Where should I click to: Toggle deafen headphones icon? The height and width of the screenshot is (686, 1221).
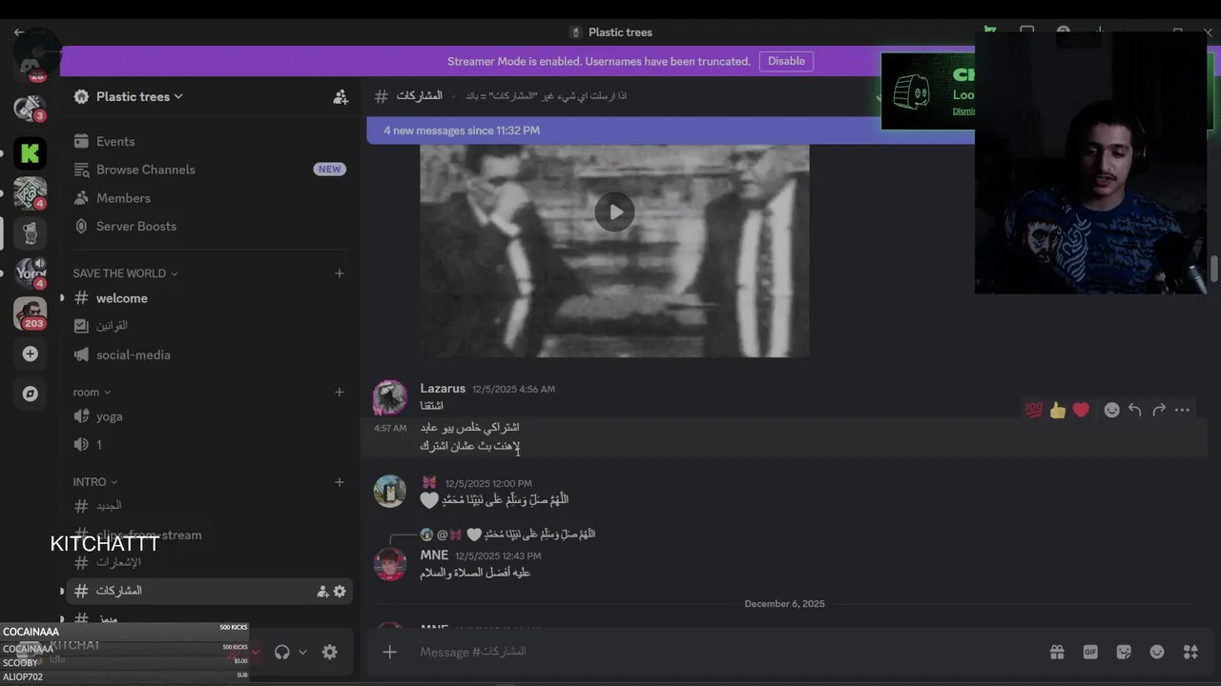pyautogui.click(x=281, y=652)
